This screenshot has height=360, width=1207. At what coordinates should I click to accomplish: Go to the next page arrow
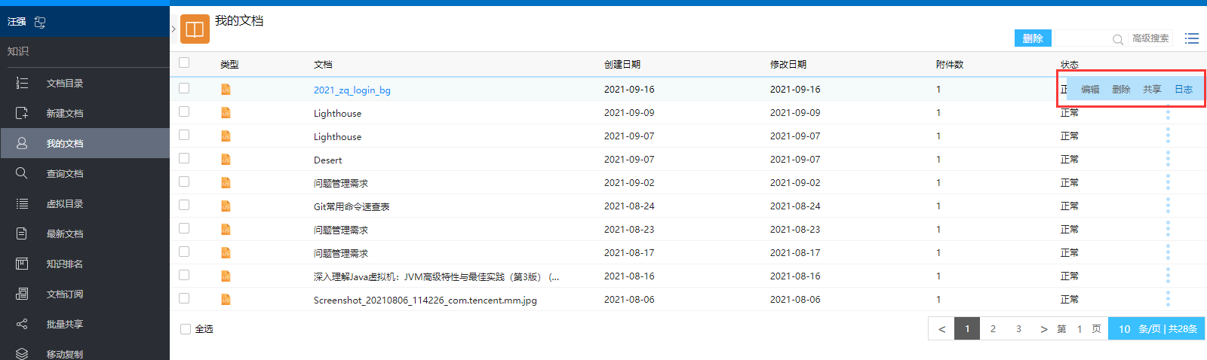tap(1044, 329)
